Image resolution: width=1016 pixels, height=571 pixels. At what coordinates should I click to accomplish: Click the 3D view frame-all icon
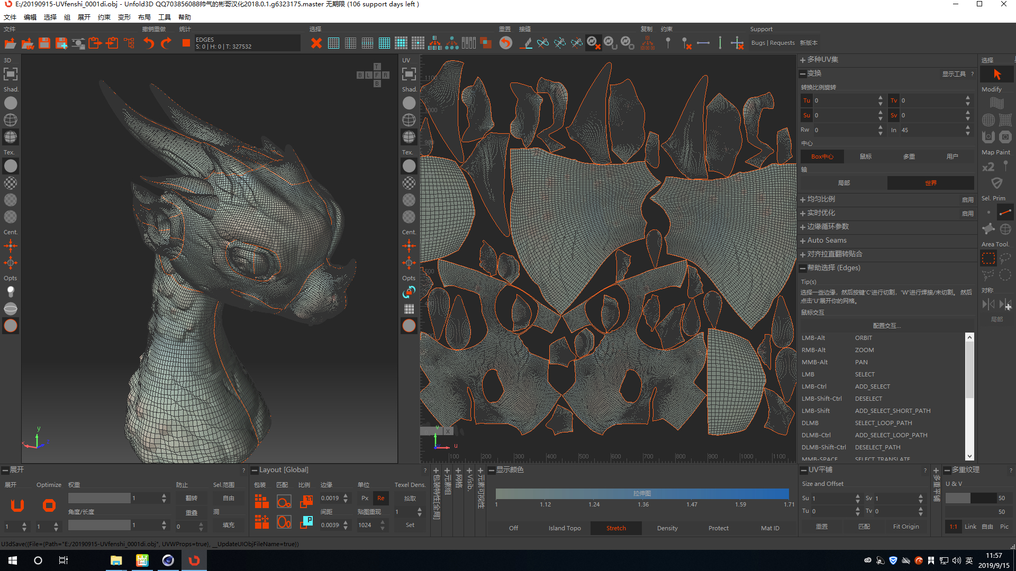click(11, 74)
